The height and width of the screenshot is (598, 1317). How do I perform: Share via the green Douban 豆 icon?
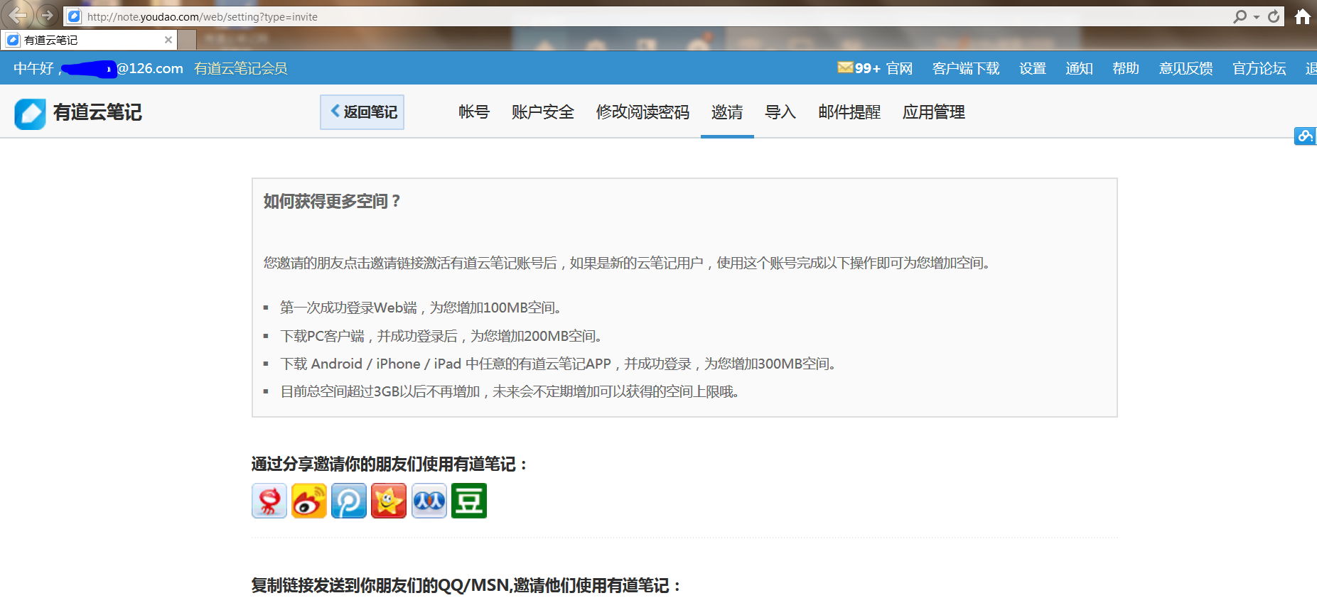[x=469, y=501]
